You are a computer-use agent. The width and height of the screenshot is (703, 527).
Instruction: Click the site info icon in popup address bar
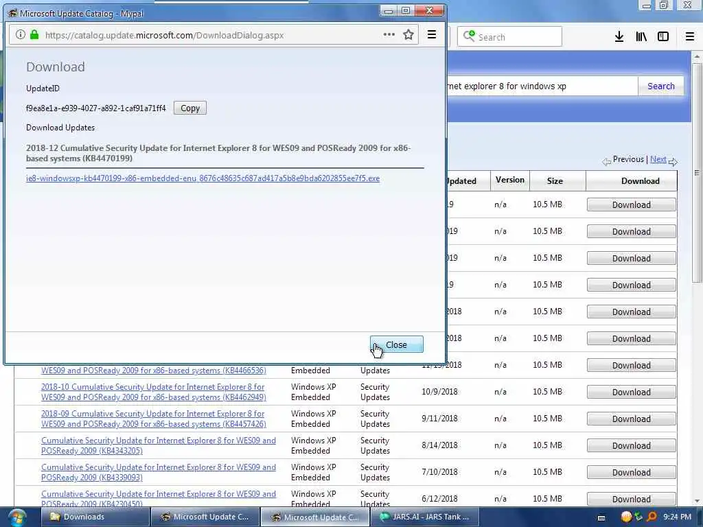click(x=20, y=35)
